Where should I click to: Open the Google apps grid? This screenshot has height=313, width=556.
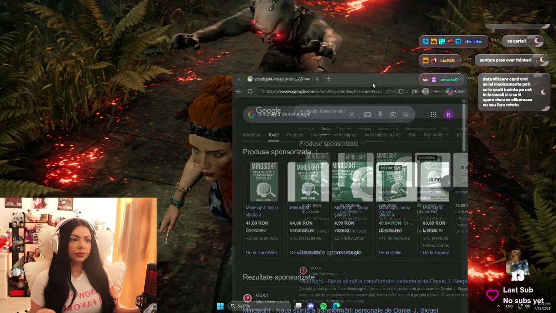(433, 114)
